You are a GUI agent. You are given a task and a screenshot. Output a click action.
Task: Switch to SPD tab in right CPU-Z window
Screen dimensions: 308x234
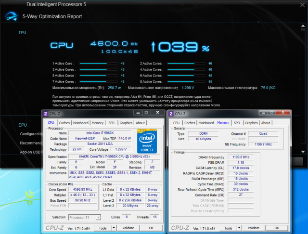click(x=237, y=123)
